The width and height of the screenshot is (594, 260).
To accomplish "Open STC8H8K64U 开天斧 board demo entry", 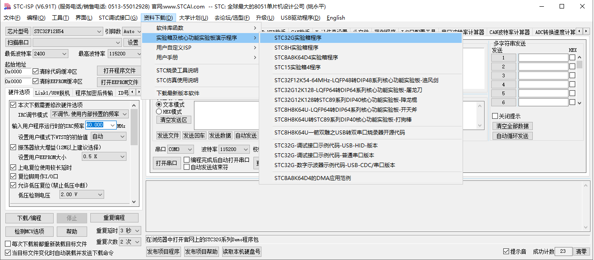I will coord(361,109).
